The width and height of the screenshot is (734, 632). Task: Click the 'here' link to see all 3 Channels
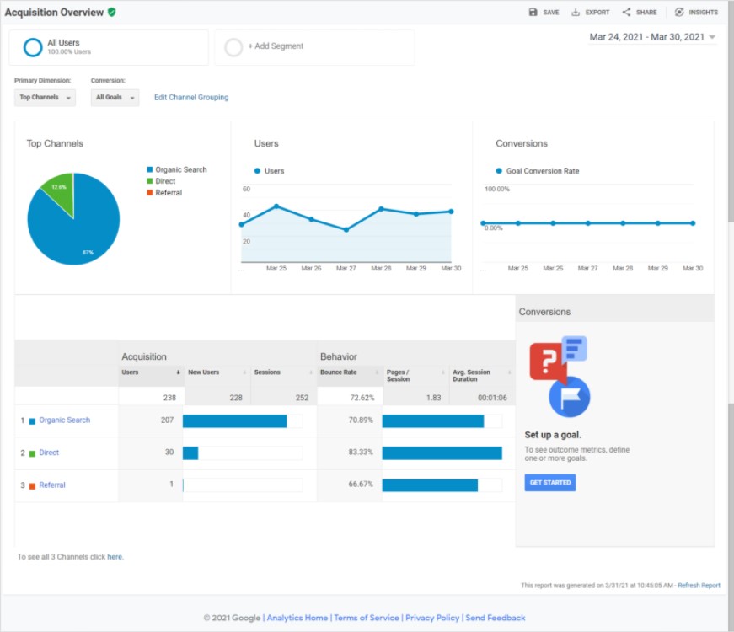tap(114, 556)
